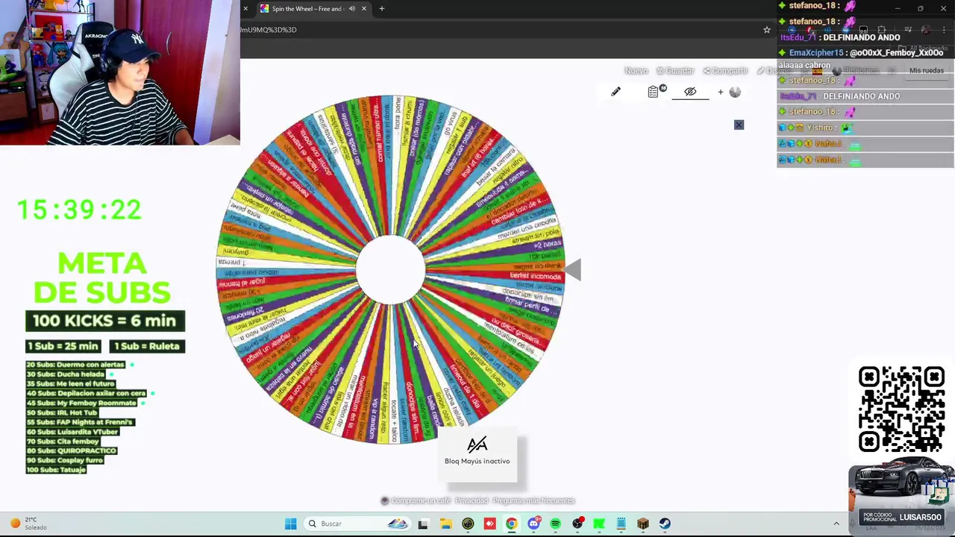Open the Windows Start menu
The image size is (955, 537).
click(x=290, y=524)
